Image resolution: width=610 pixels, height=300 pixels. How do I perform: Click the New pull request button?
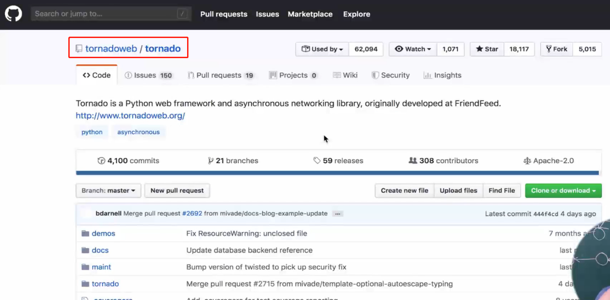pyautogui.click(x=177, y=190)
